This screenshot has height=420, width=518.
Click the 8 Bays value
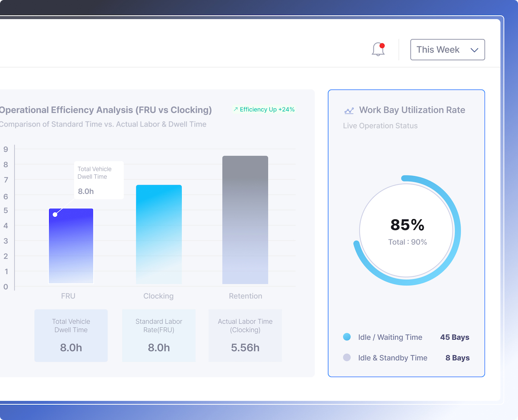(457, 358)
